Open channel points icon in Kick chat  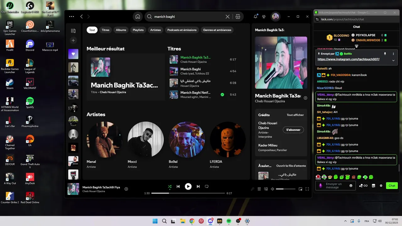click(x=363, y=186)
